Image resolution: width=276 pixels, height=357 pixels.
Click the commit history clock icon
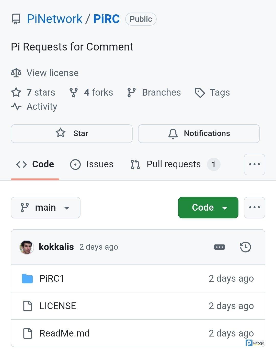(245, 247)
